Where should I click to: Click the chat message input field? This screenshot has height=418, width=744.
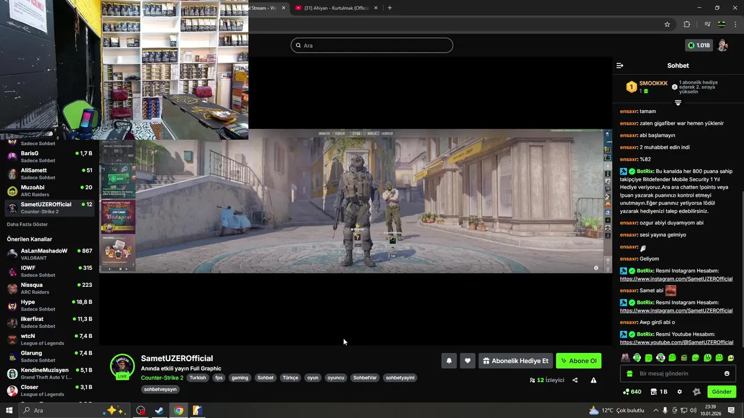point(678,373)
